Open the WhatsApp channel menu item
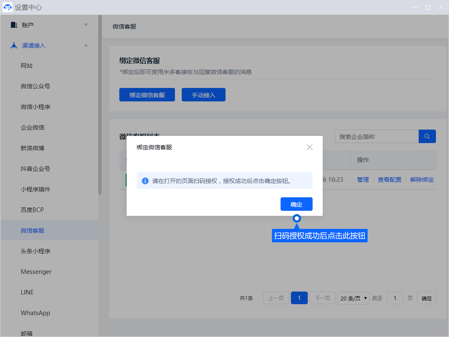Viewport: 449px width, 337px height. [35, 313]
